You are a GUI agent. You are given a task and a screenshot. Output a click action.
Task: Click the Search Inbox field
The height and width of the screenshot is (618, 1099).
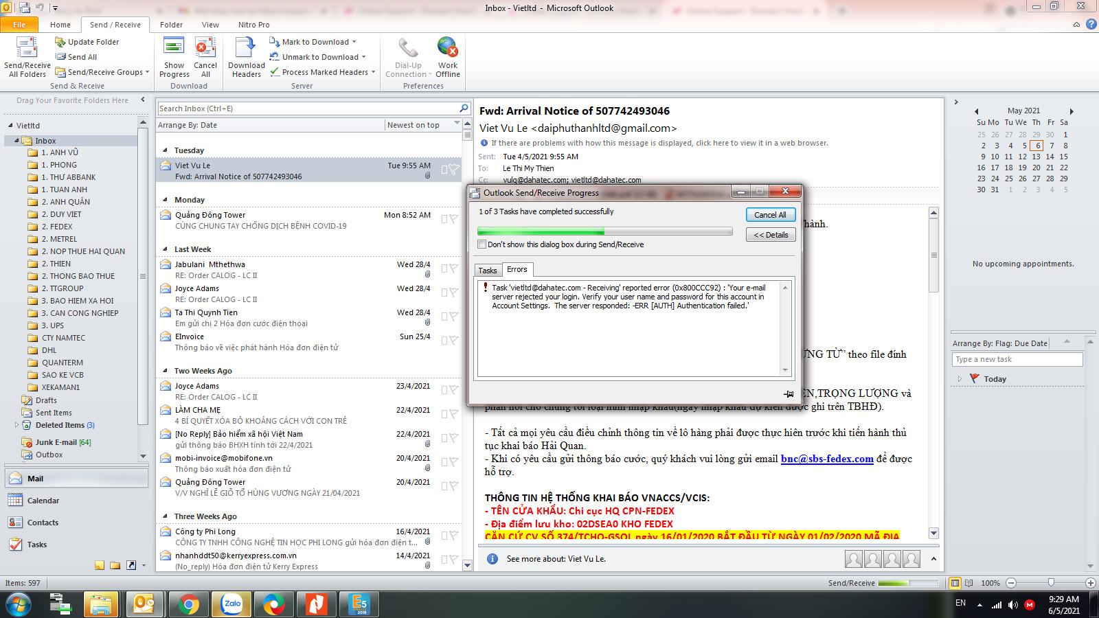pyautogui.click(x=308, y=108)
